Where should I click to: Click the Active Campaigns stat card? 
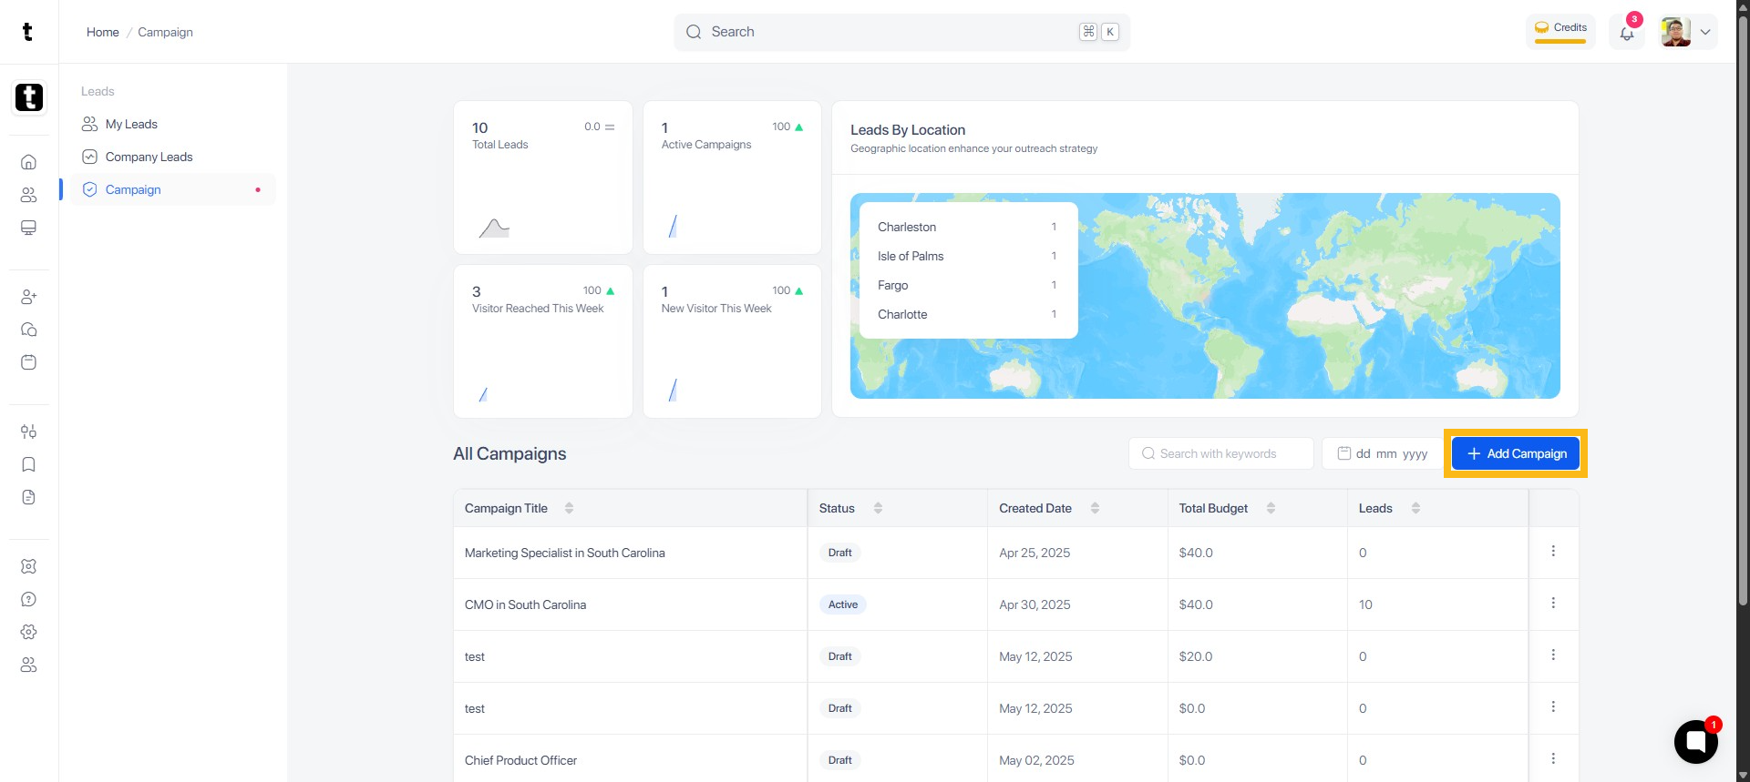tap(732, 178)
